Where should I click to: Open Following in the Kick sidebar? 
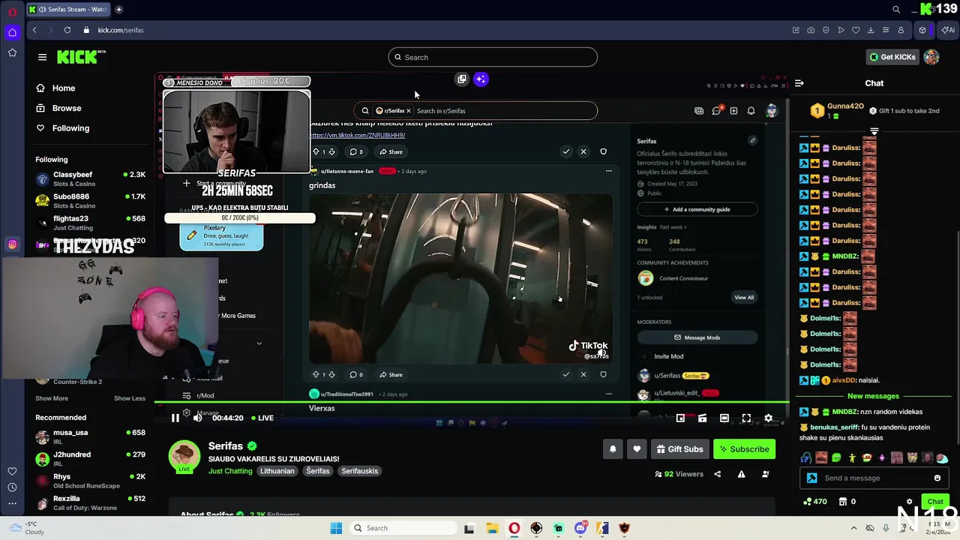[x=63, y=128]
